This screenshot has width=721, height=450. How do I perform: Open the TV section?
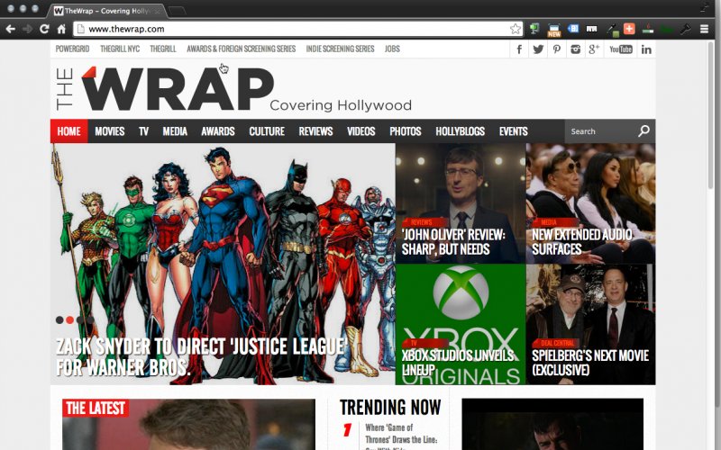pyautogui.click(x=143, y=131)
